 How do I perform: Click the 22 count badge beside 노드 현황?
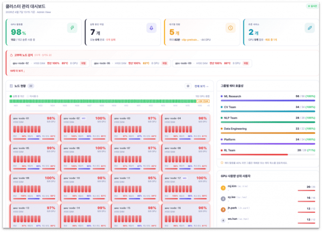[31, 86]
